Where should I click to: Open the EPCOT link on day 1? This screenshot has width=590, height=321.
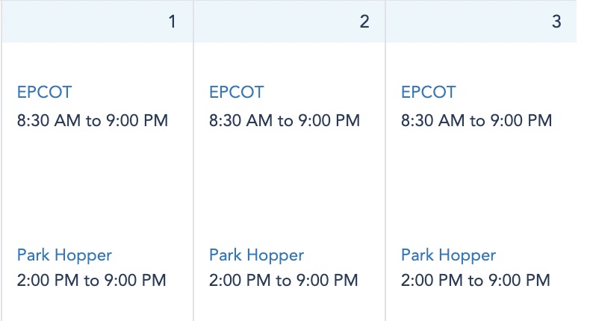click(x=44, y=93)
